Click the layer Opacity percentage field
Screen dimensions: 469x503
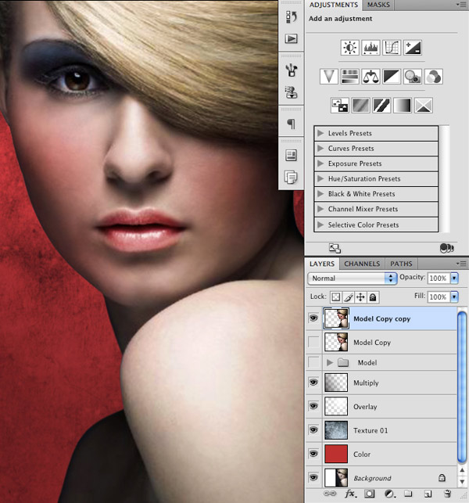pyautogui.click(x=438, y=278)
